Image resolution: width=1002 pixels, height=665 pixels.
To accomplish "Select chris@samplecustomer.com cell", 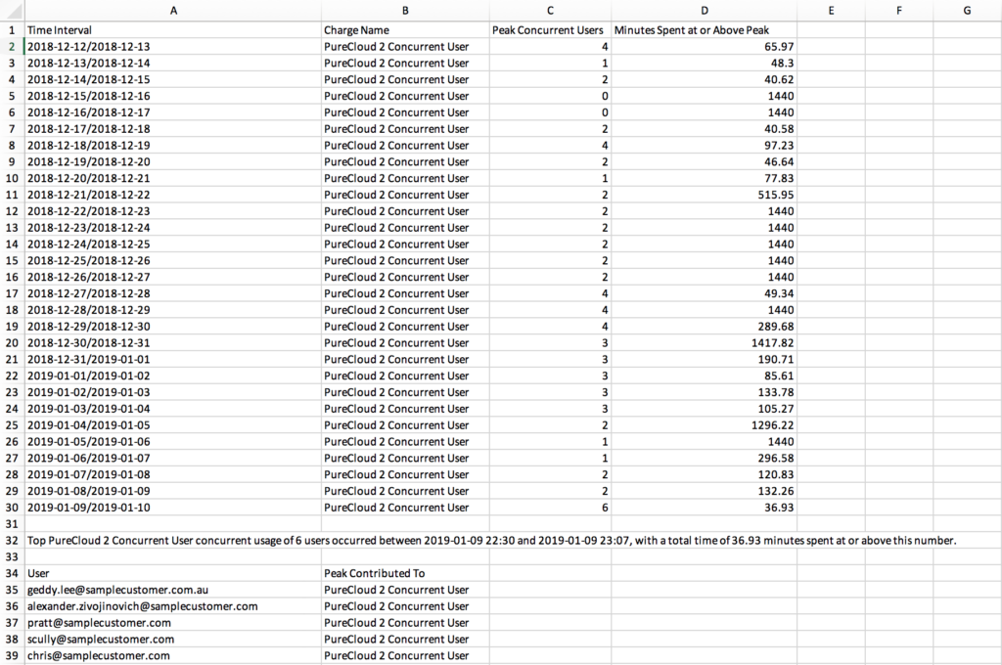I will tap(173, 656).
